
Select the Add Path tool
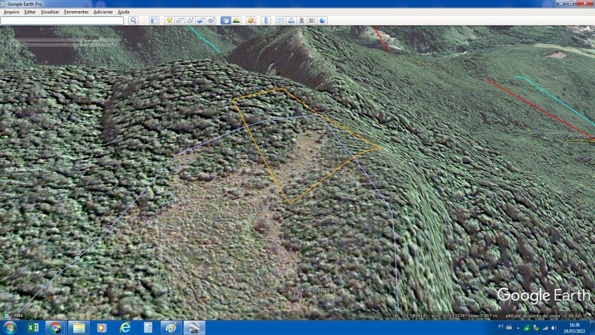click(190, 20)
